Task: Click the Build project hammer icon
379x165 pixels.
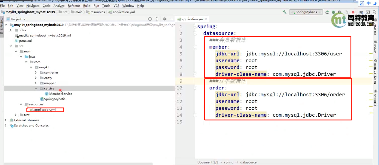Action: click(284, 12)
